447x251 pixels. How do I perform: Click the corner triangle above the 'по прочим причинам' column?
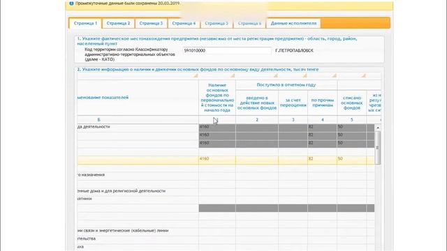tap(334, 76)
